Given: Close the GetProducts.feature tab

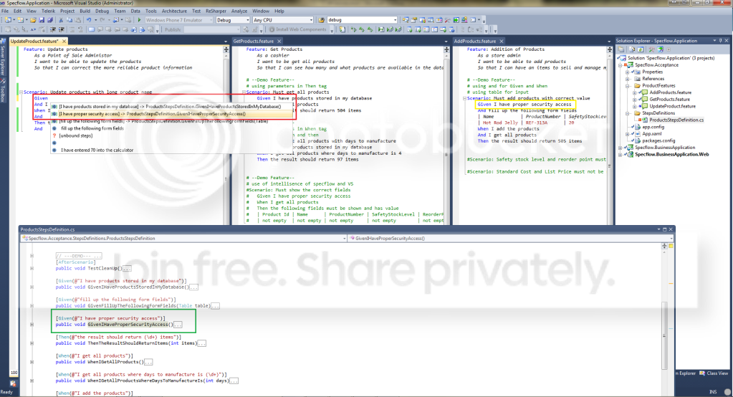Looking at the screenshot, I should tap(279, 41).
